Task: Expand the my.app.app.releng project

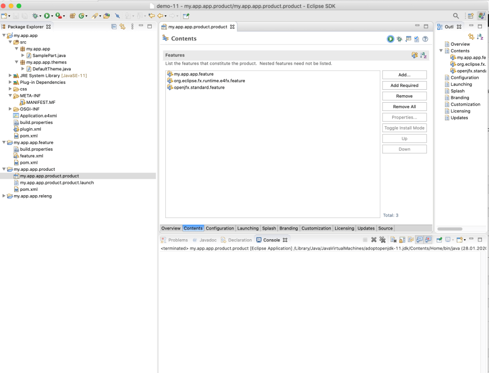Action: pos(4,196)
